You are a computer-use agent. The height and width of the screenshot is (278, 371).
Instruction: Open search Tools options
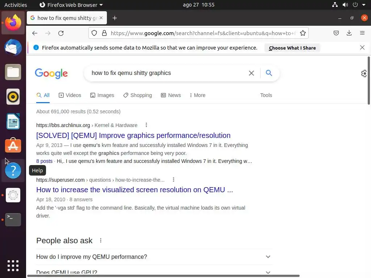point(266,95)
